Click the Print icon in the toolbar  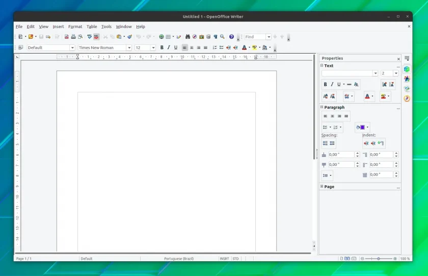[x=73, y=37]
